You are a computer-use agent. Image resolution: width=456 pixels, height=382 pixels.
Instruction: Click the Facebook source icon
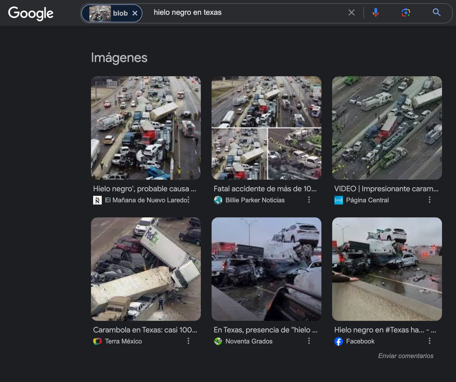pyautogui.click(x=338, y=341)
